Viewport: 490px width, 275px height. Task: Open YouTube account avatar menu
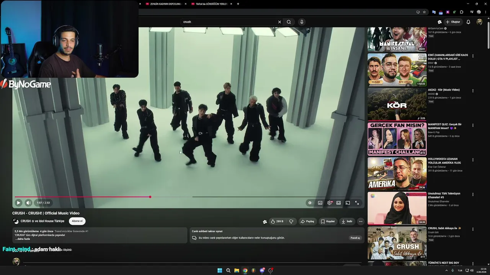[x=479, y=22]
